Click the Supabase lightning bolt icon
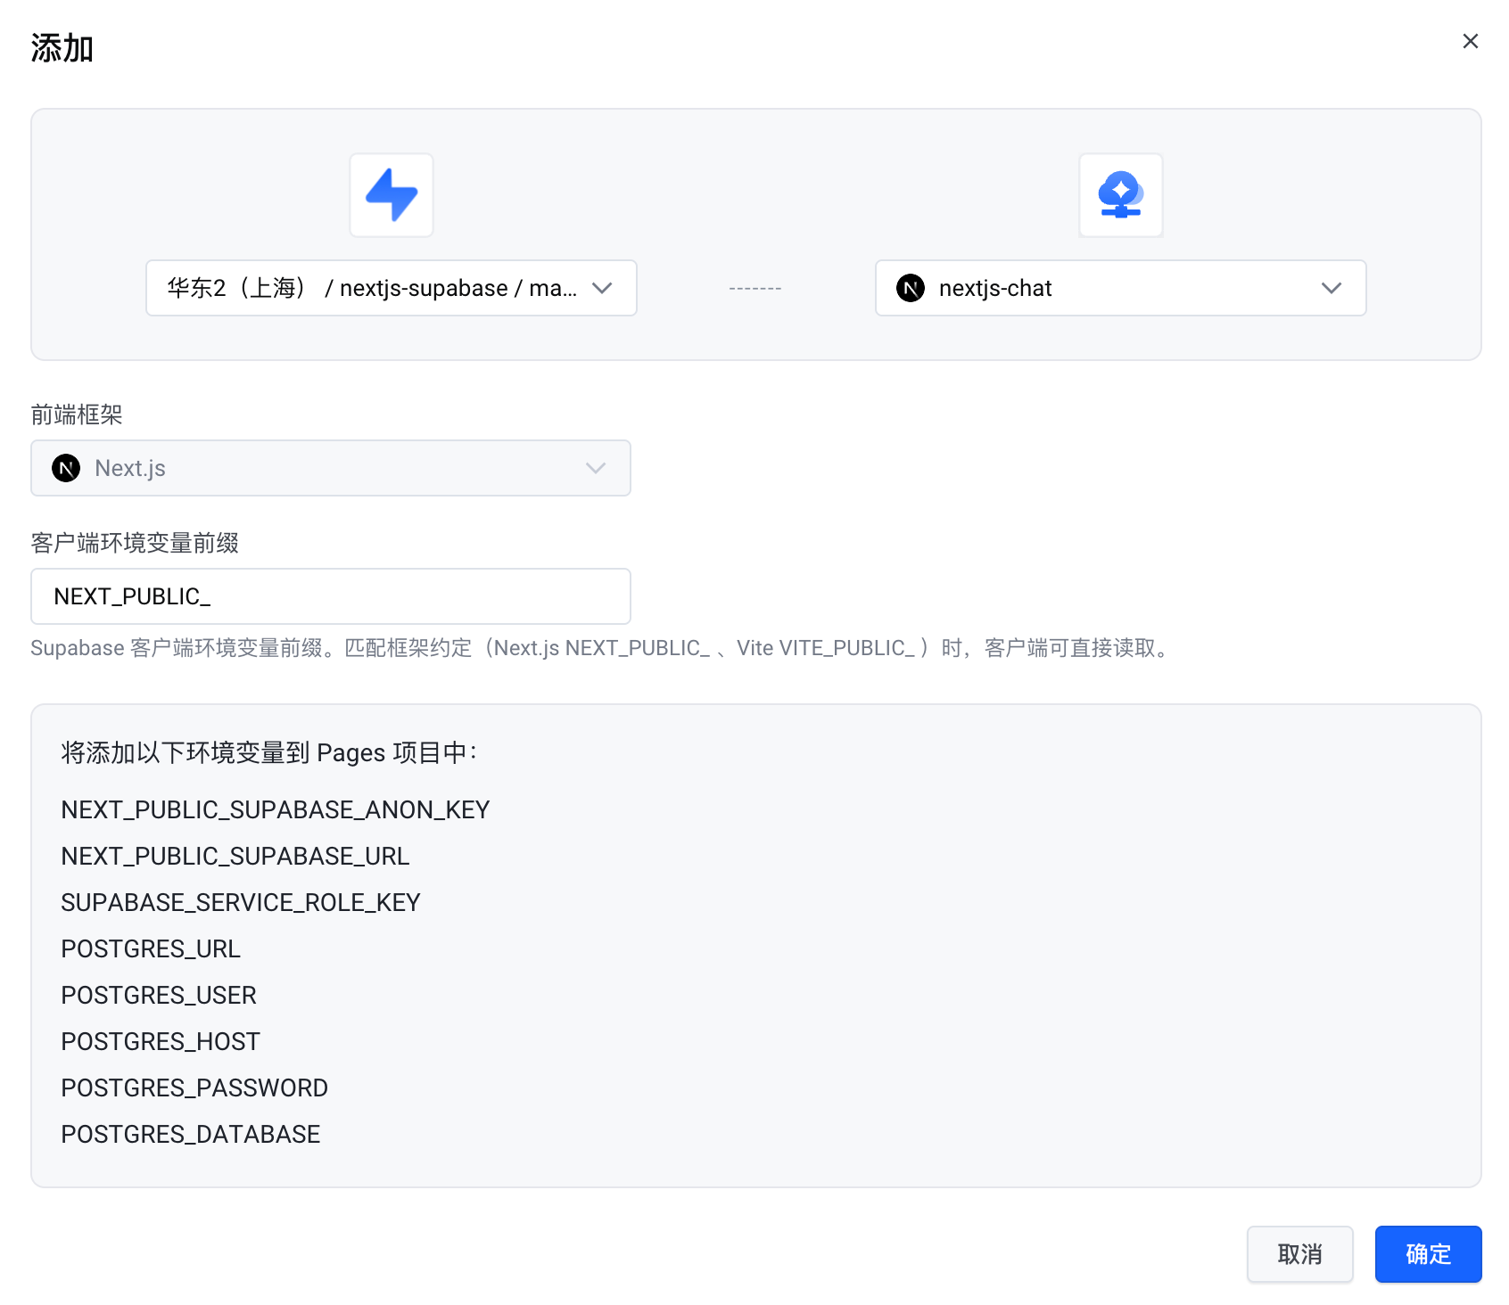The height and width of the screenshot is (1305, 1509). 392,195
